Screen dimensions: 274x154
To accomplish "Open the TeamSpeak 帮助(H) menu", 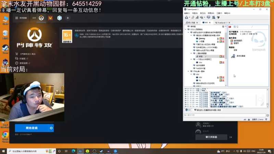I will coord(227,13).
